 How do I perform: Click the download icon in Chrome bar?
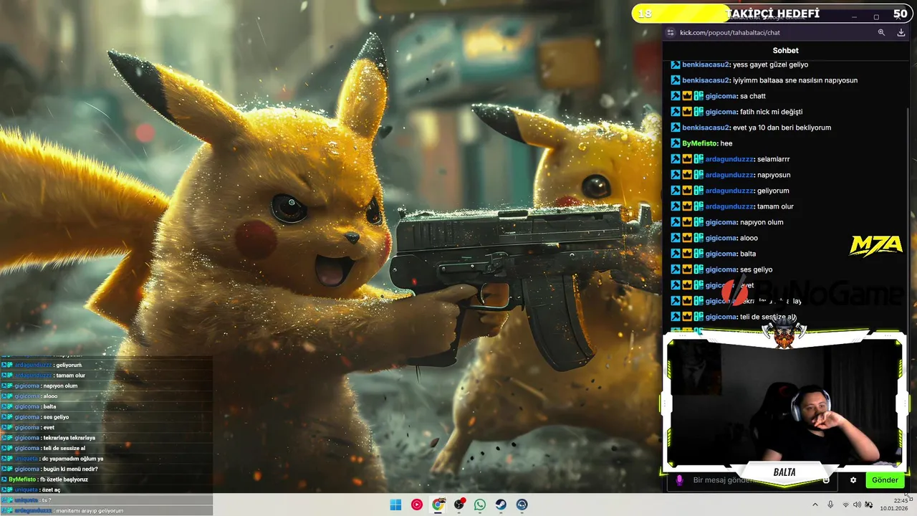(x=901, y=32)
